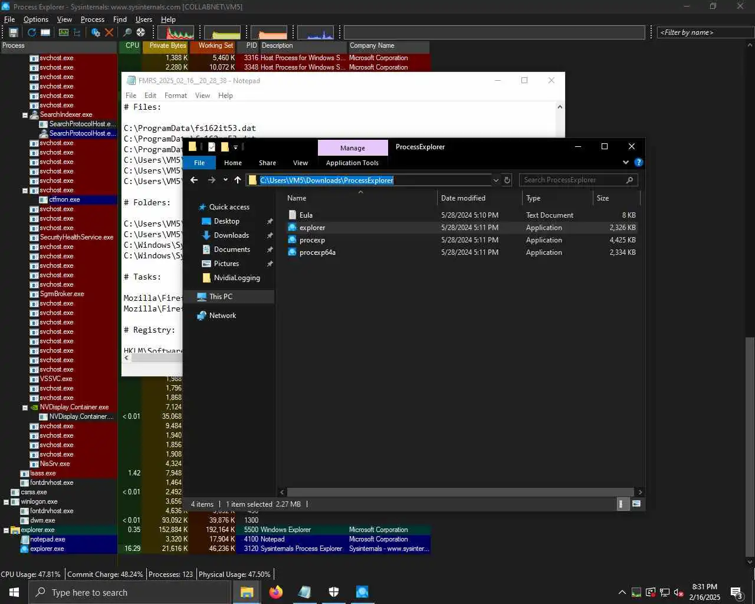Screen dimensions: 755x604
Task: Open System Information via green monitor icon
Action: click(63, 32)
